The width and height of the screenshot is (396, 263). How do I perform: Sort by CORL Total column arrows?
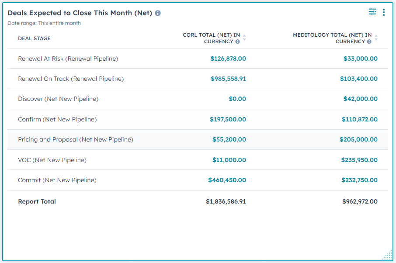pyautogui.click(x=244, y=38)
